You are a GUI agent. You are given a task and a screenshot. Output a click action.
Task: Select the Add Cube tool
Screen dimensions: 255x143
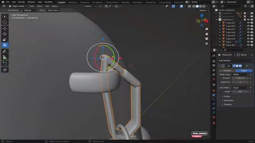(5, 64)
